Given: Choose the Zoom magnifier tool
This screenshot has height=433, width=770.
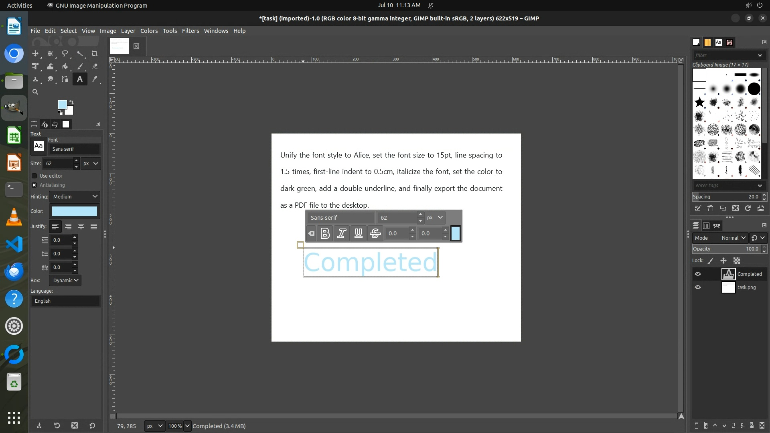Looking at the screenshot, I should [x=35, y=92].
